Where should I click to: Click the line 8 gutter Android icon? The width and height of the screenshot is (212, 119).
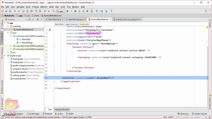[x=50, y=30]
